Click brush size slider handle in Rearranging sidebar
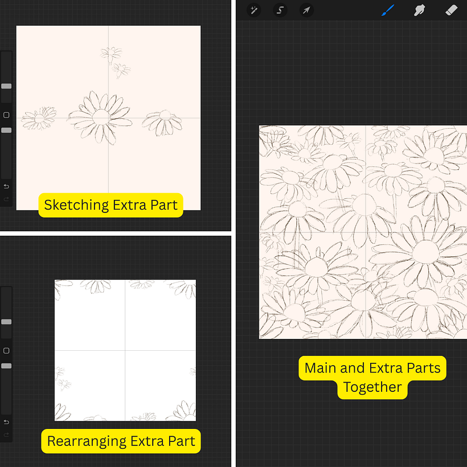Viewport: 467px width, 467px height. [6, 322]
